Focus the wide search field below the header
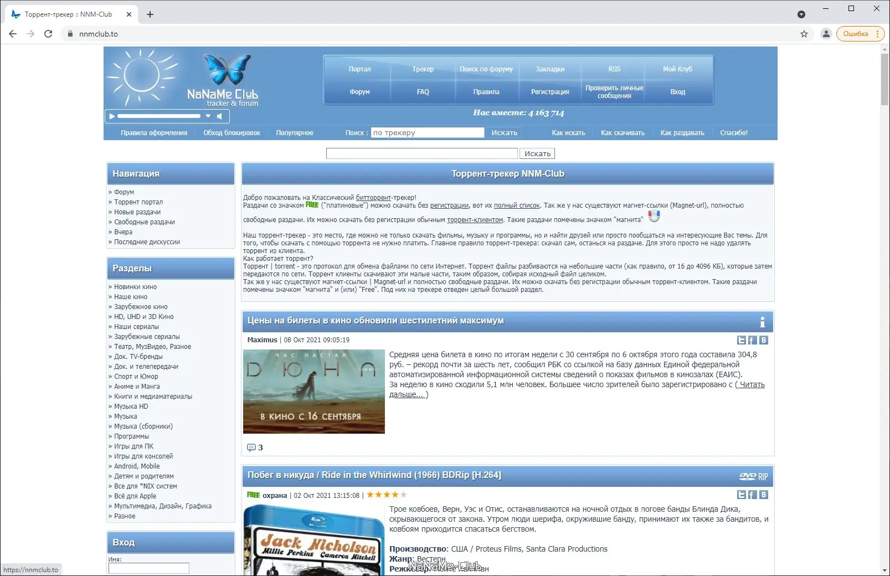The image size is (890, 576). pyautogui.click(x=422, y=153)
